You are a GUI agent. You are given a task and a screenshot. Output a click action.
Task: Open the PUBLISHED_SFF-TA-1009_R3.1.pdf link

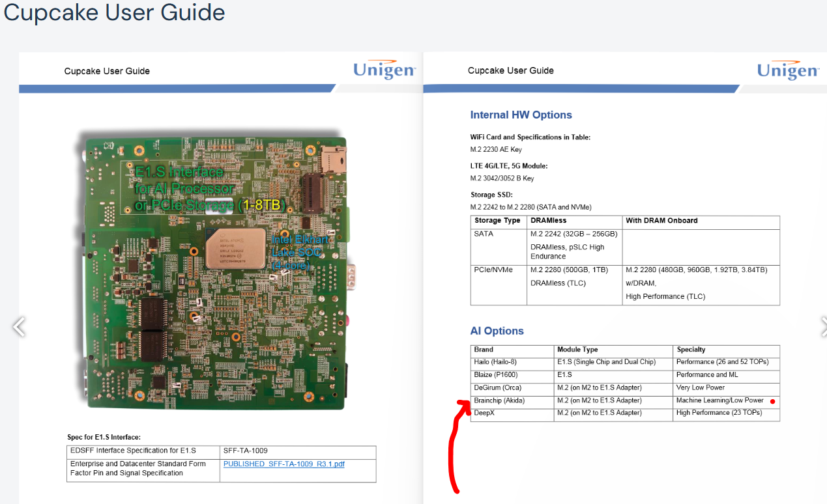pos(284,464)
